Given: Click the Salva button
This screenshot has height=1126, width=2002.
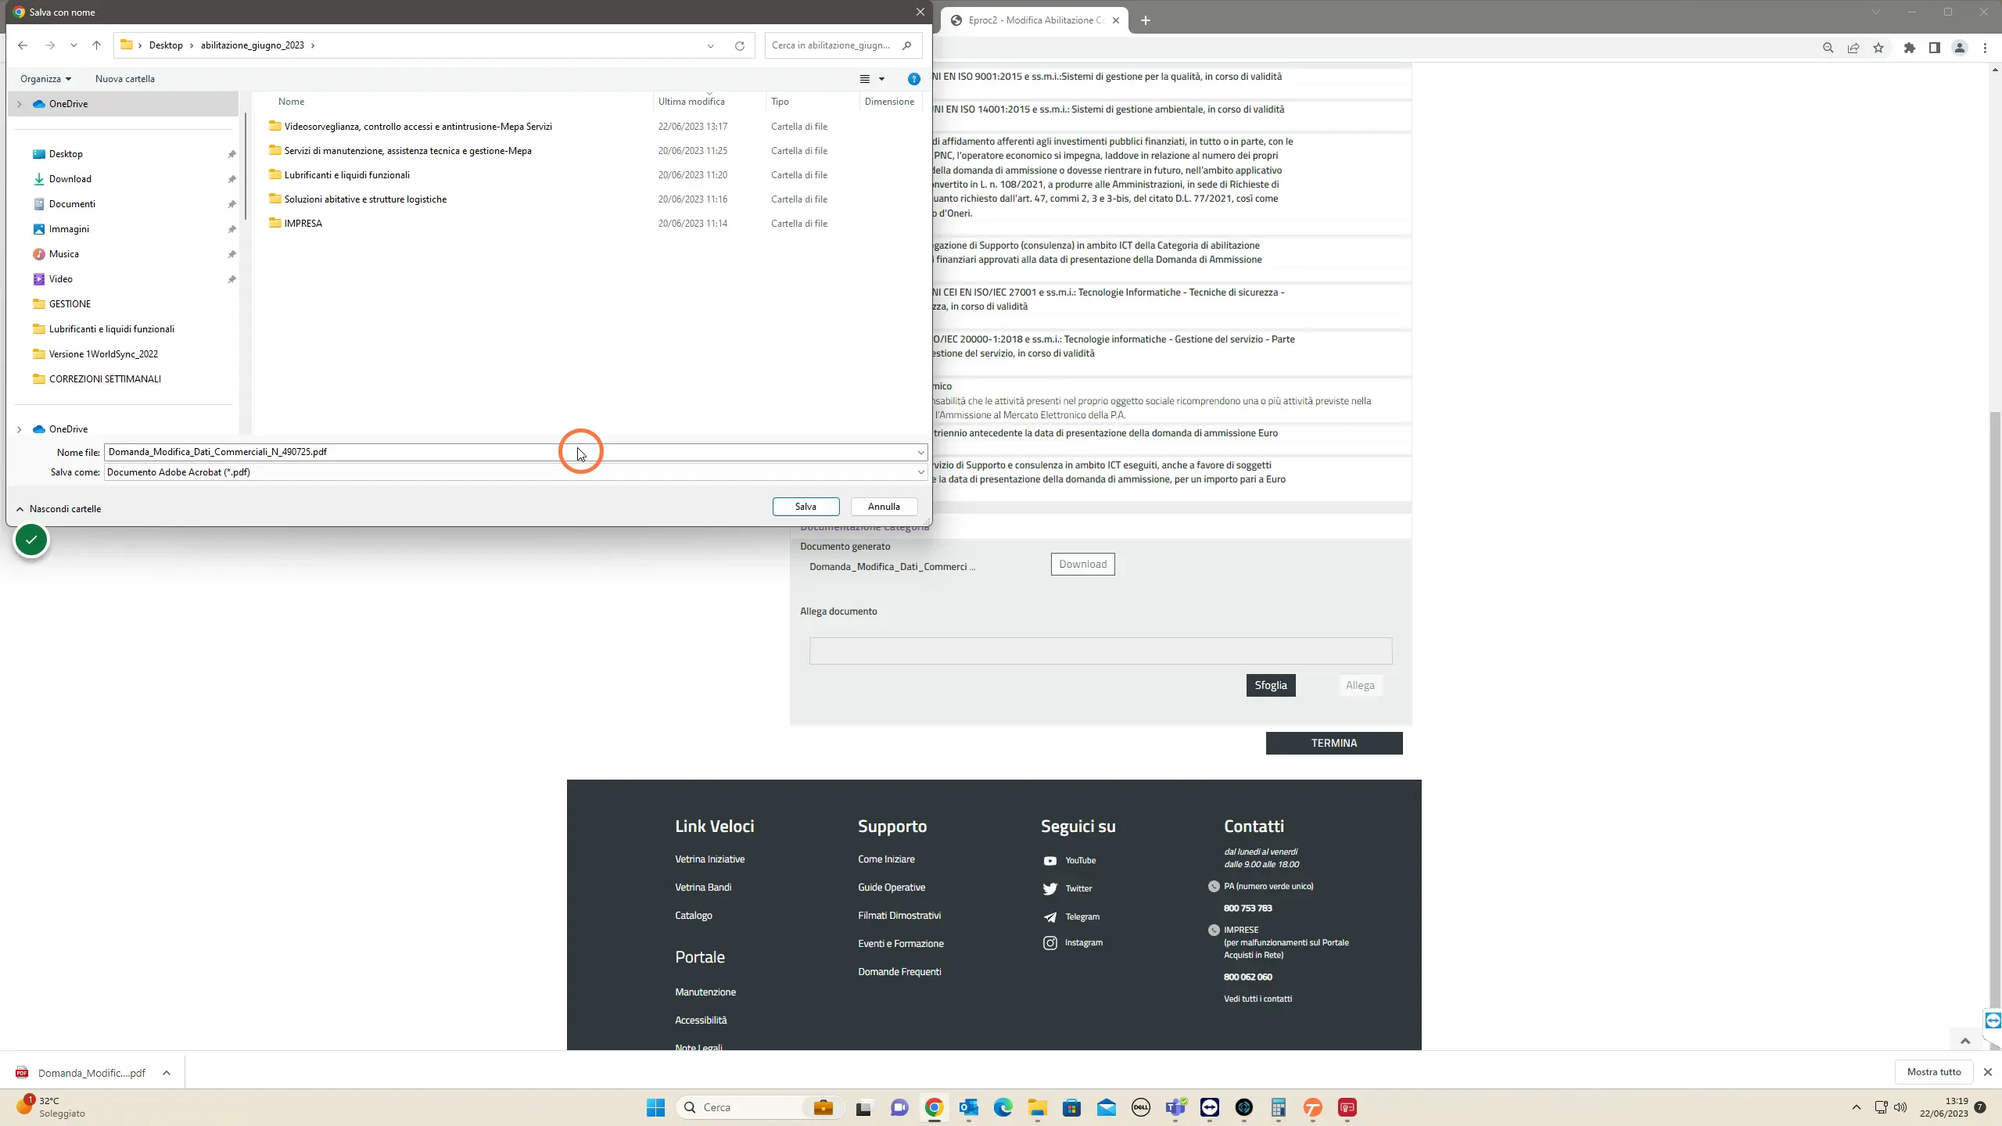Looking at the screenshot, I should tap(805, 507).
